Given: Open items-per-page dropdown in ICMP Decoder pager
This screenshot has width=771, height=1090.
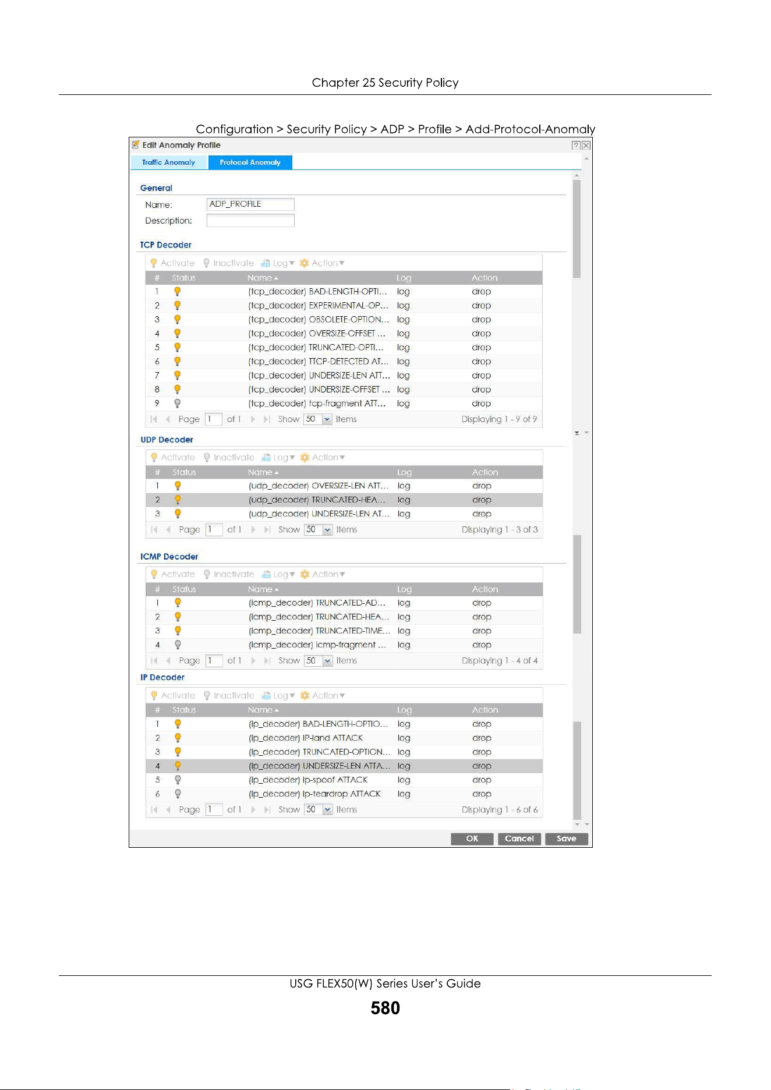Looking at the screenshot, I should (x=327, y=661).
